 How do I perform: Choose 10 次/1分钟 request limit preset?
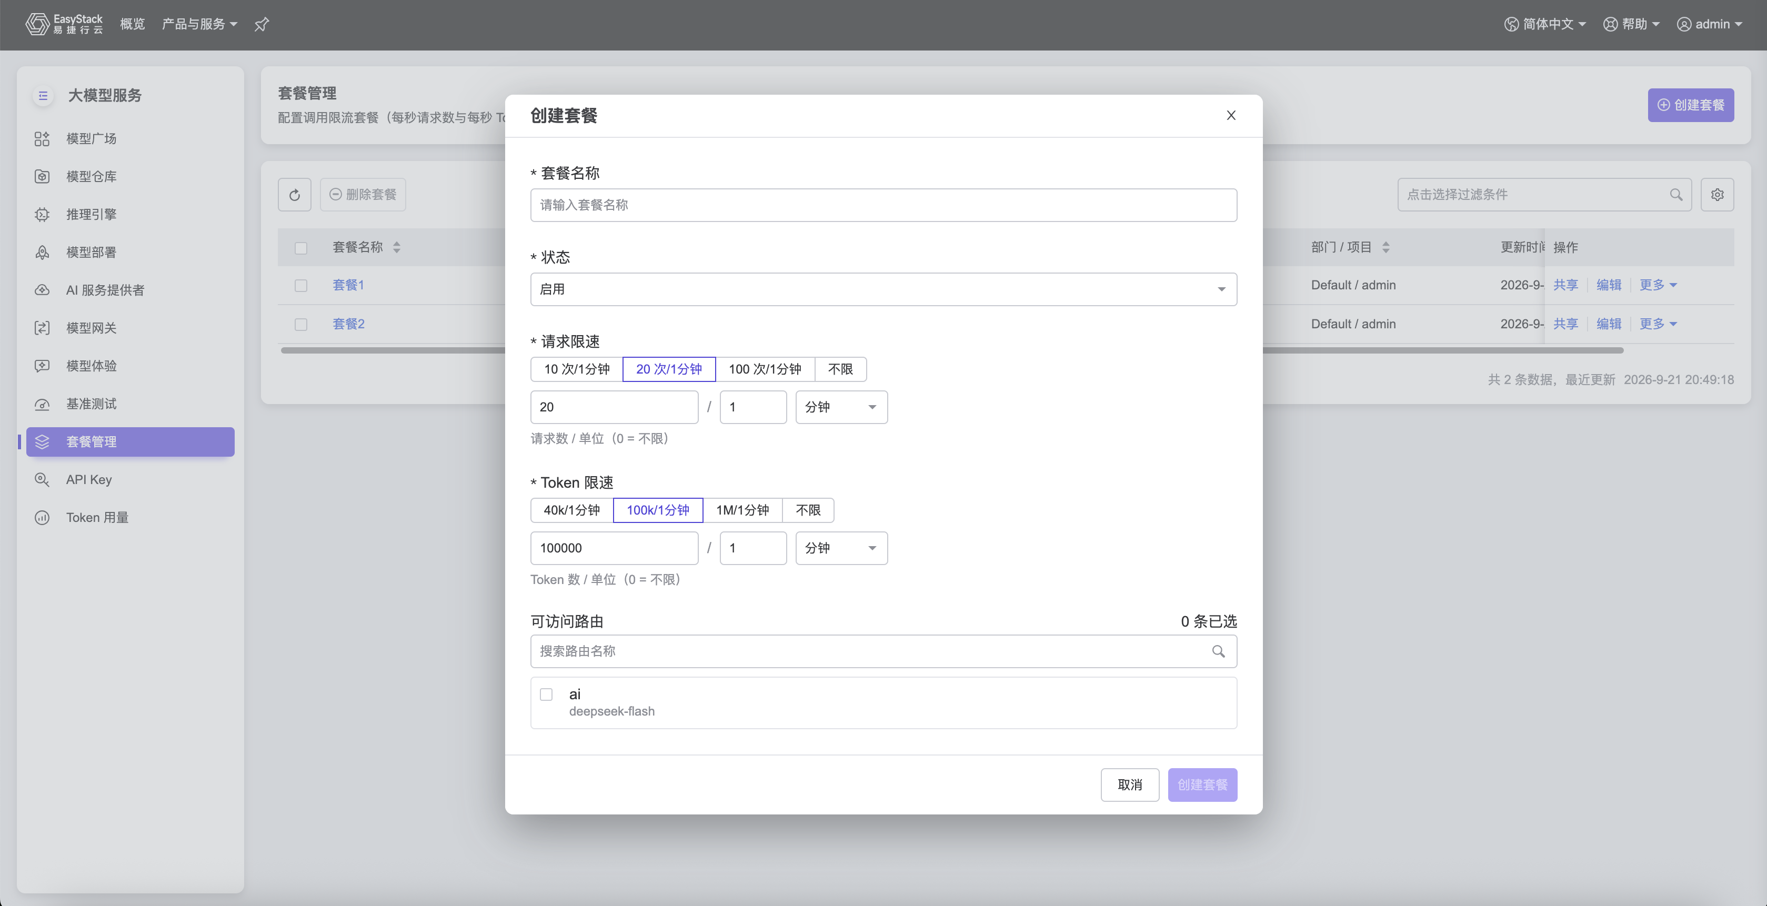(577, 369)
